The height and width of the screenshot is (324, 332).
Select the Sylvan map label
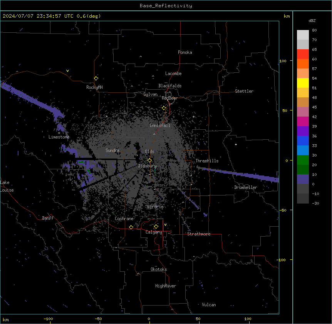[150, 94]
